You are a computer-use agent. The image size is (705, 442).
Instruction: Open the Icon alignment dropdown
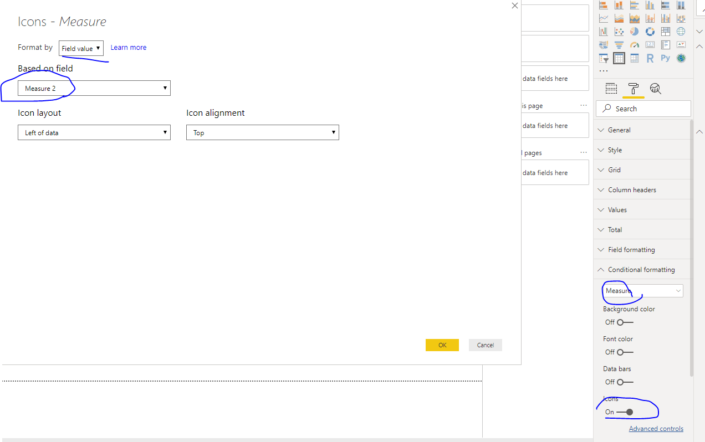(262, 133)
